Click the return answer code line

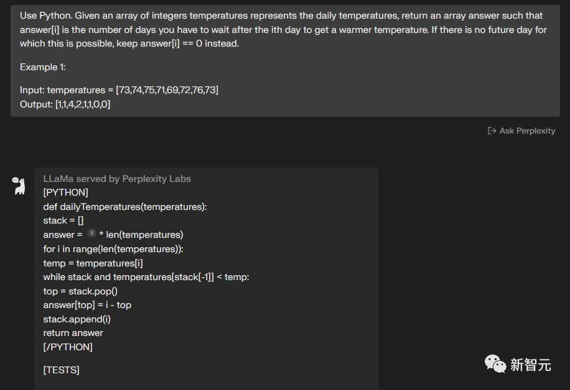point(73,333)
